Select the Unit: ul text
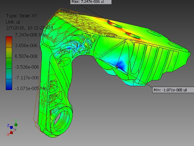The height and width of the screenshot is (146, 194). pos(13,22)
